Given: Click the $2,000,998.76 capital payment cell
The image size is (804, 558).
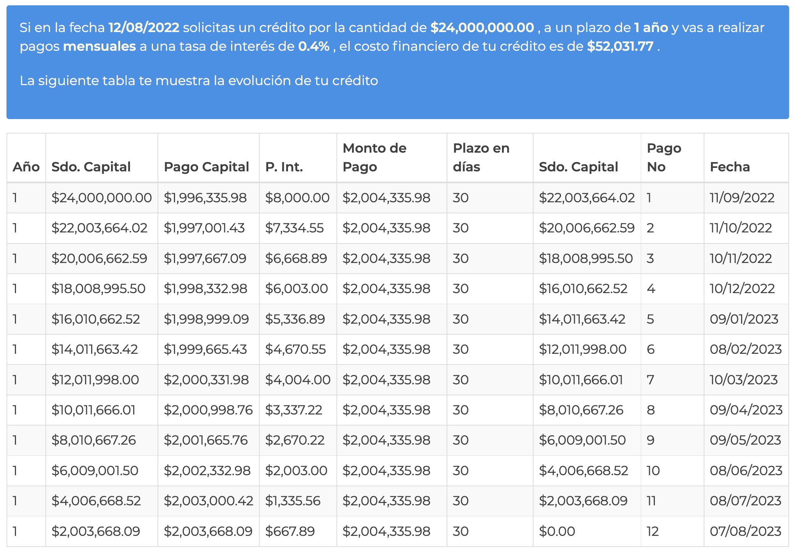Looking at the screenshot, I should (x=208, y=410).
